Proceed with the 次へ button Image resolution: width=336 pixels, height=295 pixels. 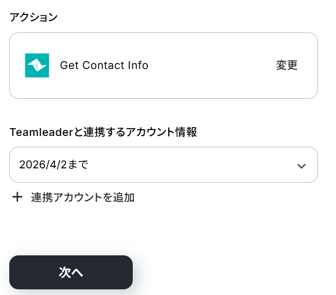pyautogui.click(x=71, y=272)
